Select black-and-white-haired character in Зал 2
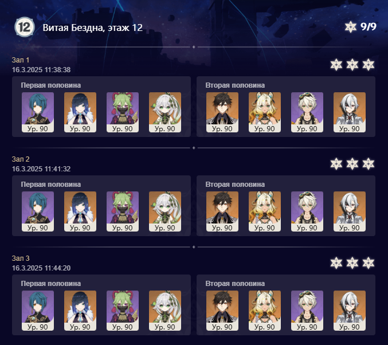Image resolution: width=388 pixels, height=345 pixels. [350, 211]
